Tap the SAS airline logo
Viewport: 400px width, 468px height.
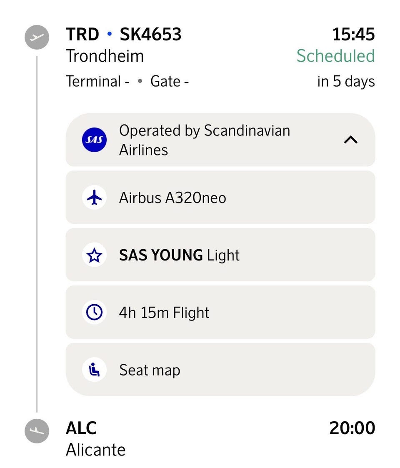pyautogui.click(x=94, y=140)
